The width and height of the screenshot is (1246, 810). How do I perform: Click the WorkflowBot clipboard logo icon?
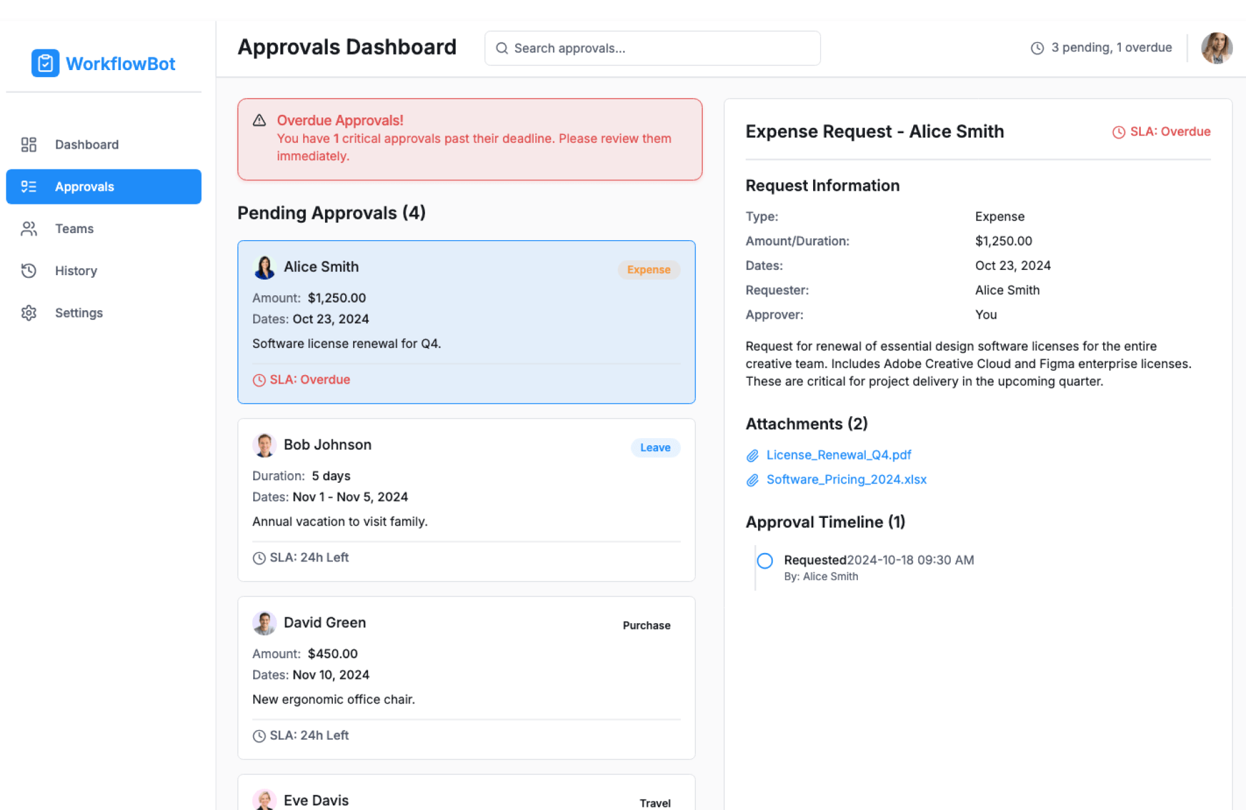pos(45,63)
